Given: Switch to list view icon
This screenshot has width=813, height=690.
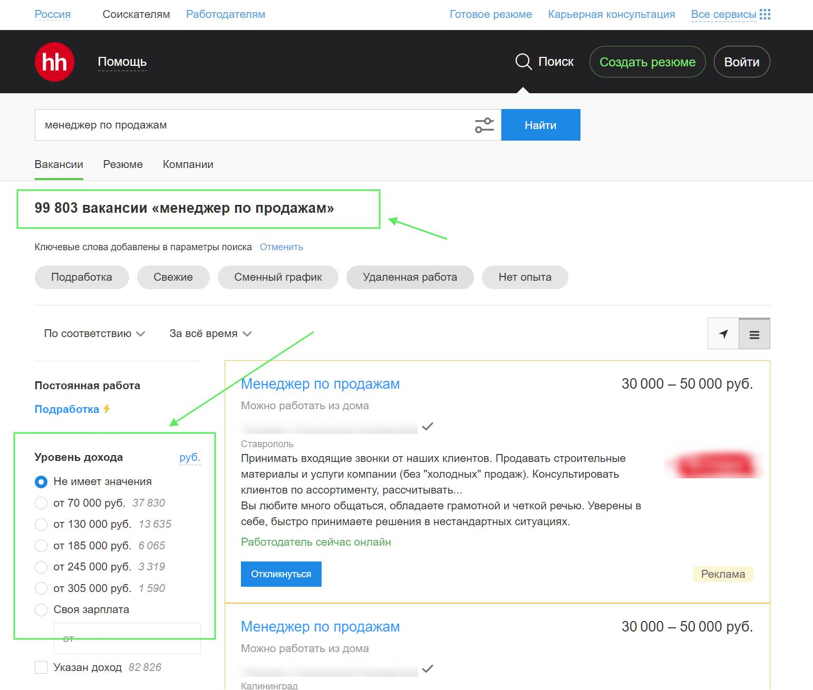Looking at the screenshot, I should (x=754, y=334).
